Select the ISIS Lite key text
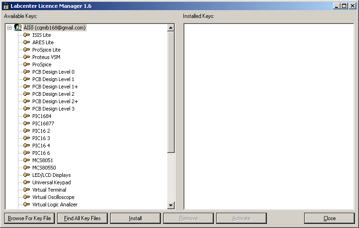The image size is (359, 228). (x=41, y=35)
